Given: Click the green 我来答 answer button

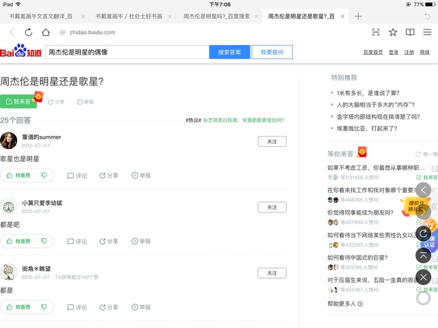Looking at the screenshot, I should [x=18, y=102].
